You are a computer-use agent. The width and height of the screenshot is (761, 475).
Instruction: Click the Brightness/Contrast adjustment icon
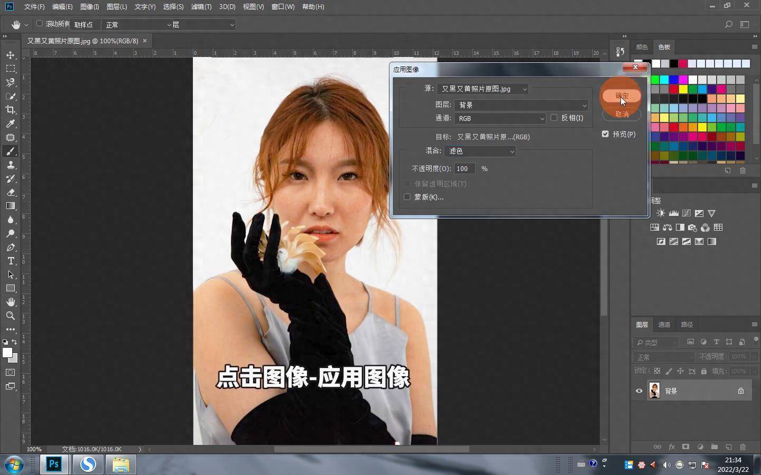click(661, 213)
